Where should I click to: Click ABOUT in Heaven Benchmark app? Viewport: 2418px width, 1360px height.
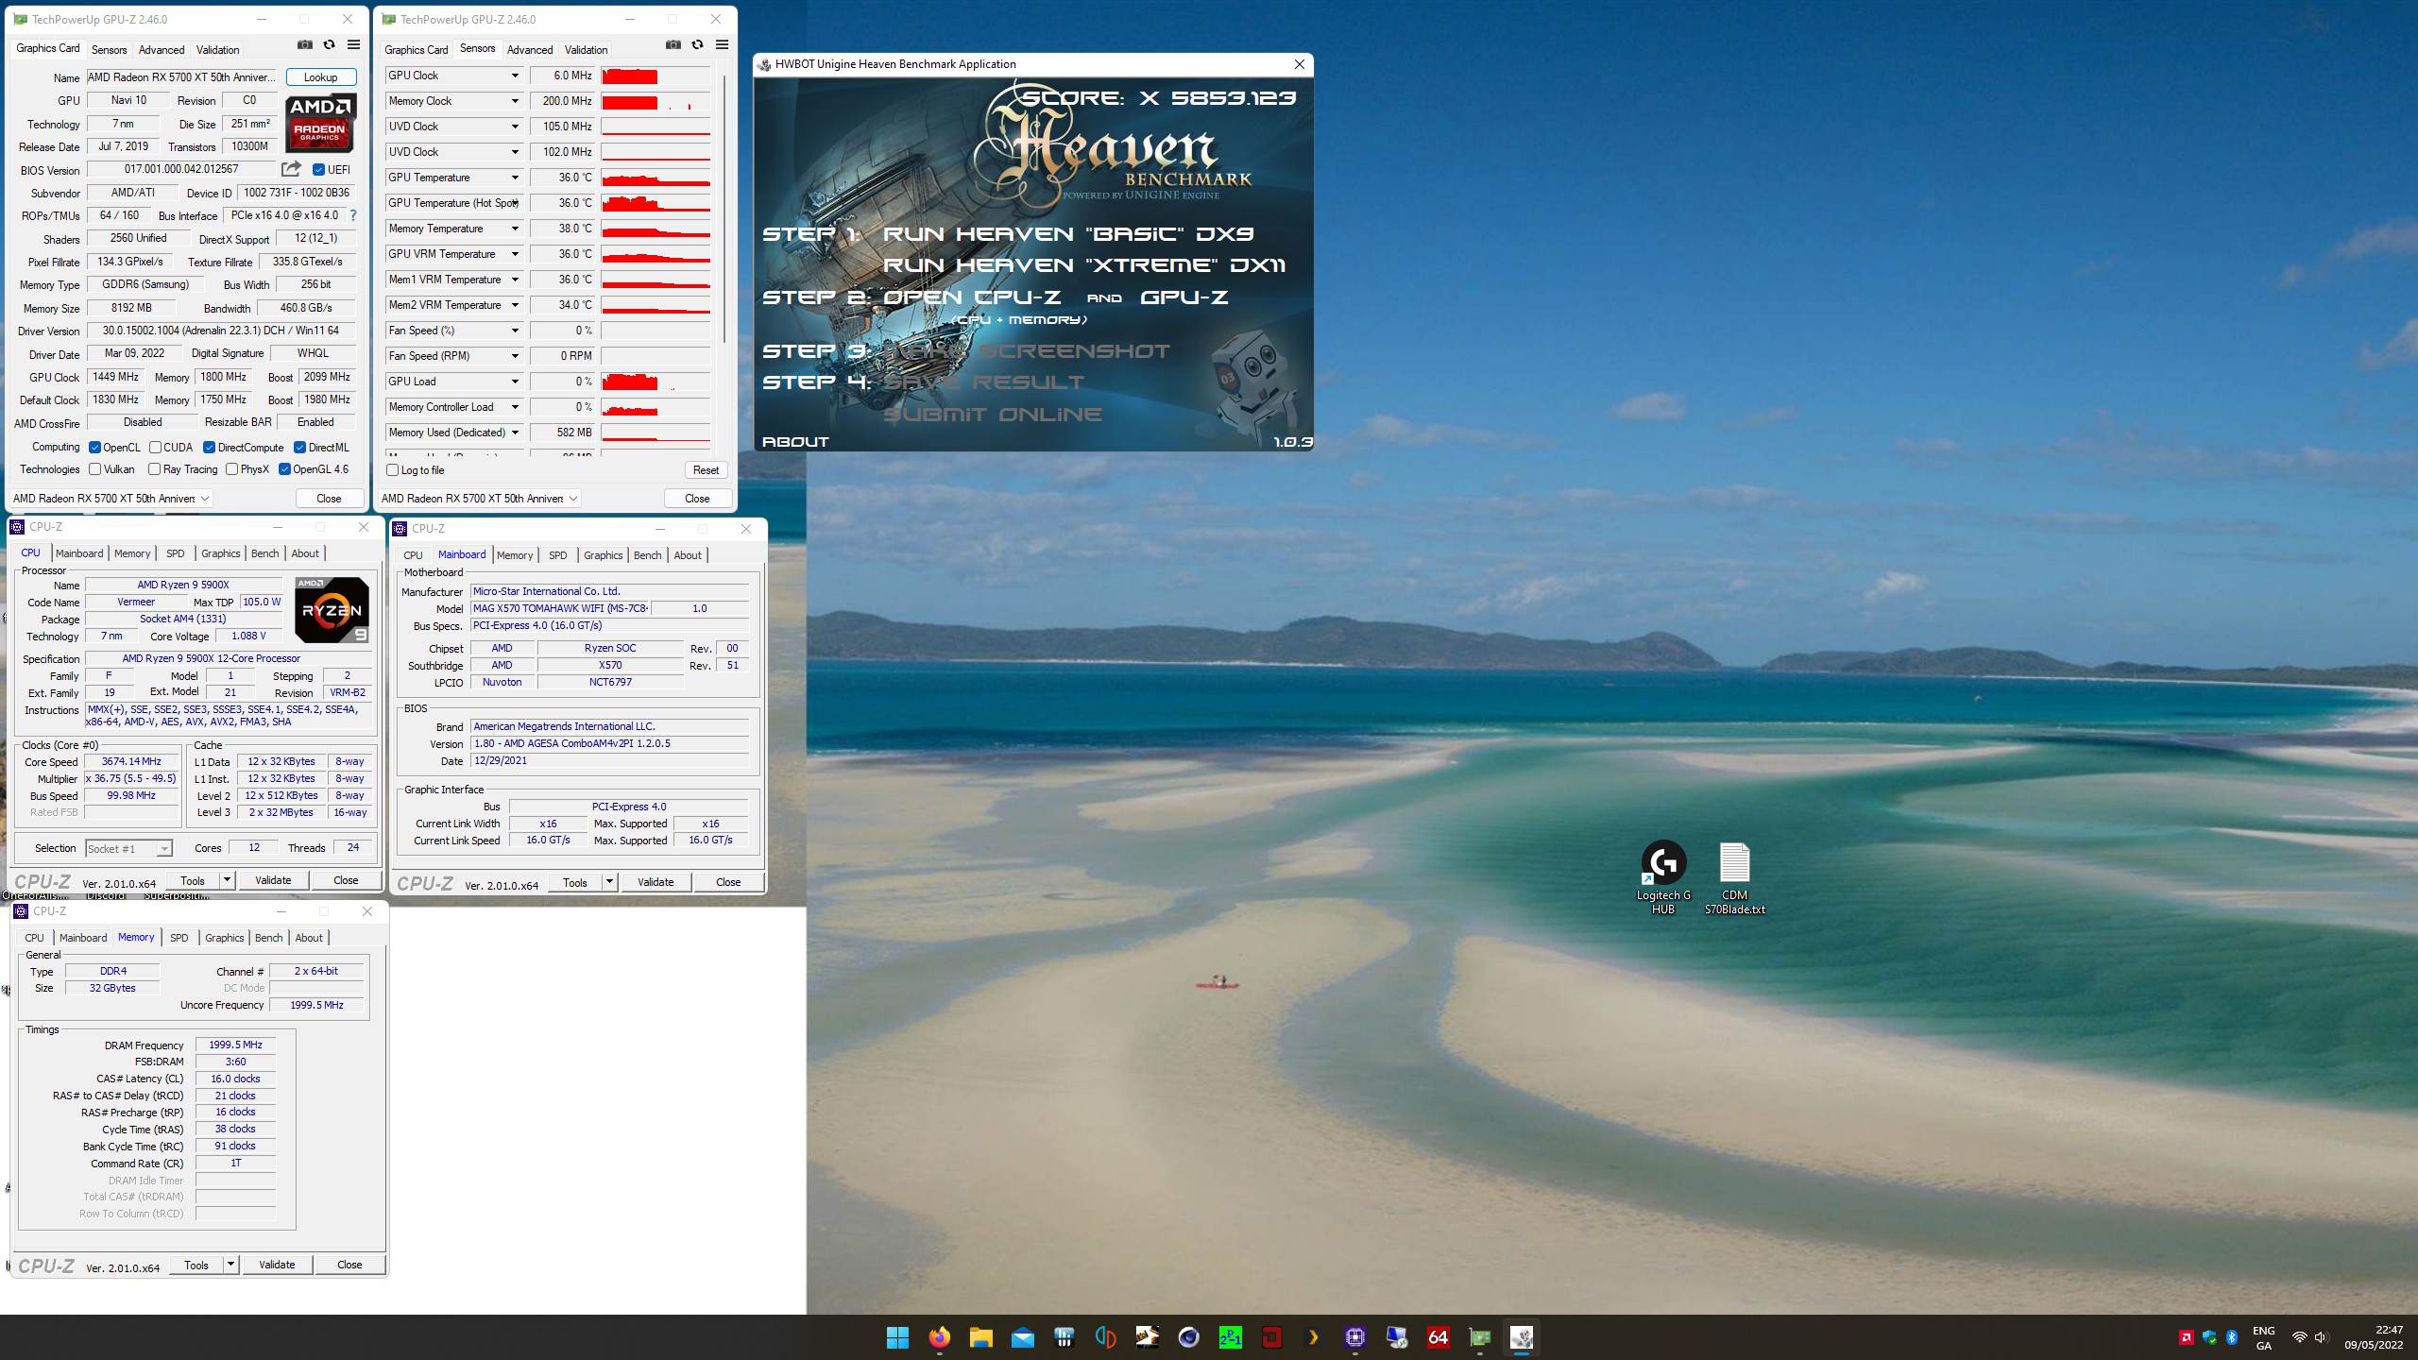[795, 442]
